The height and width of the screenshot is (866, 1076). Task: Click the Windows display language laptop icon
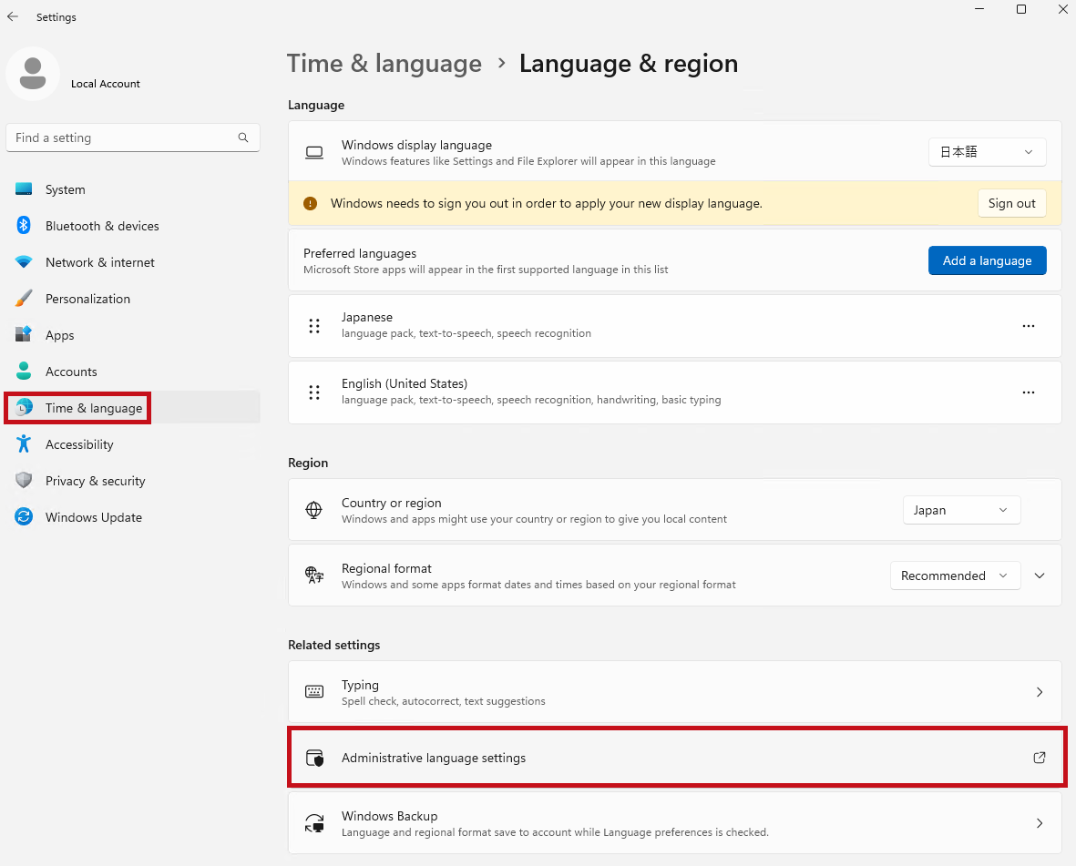click(x=314, y=152)
